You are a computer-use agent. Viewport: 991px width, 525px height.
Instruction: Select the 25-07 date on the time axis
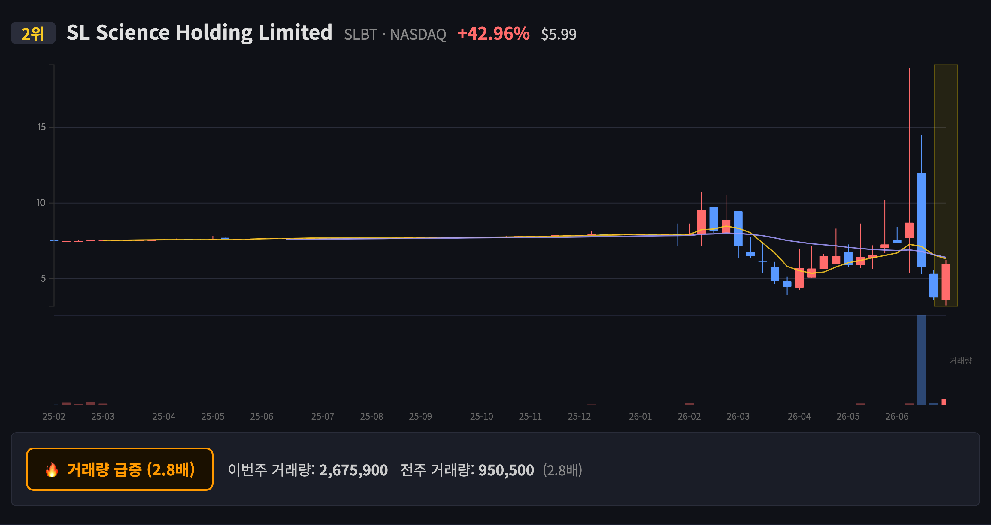tap(323, 416)
